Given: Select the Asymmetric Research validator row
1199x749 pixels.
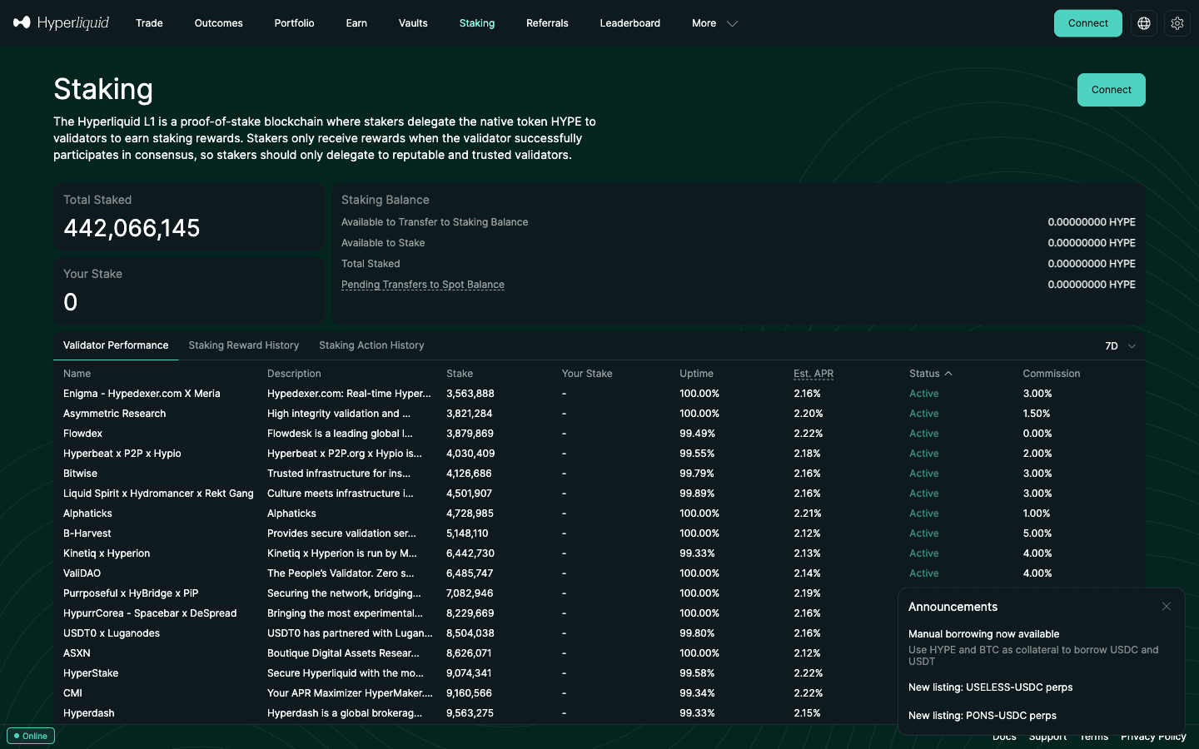Looking at the screenshot, I should (599, 414).
